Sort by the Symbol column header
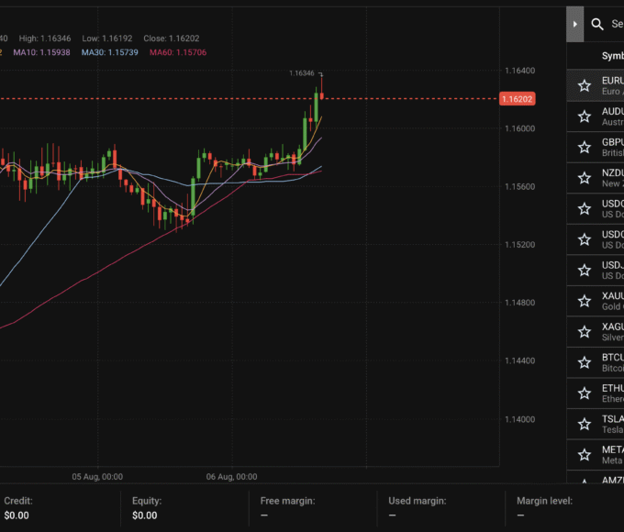 click(612, 56)
